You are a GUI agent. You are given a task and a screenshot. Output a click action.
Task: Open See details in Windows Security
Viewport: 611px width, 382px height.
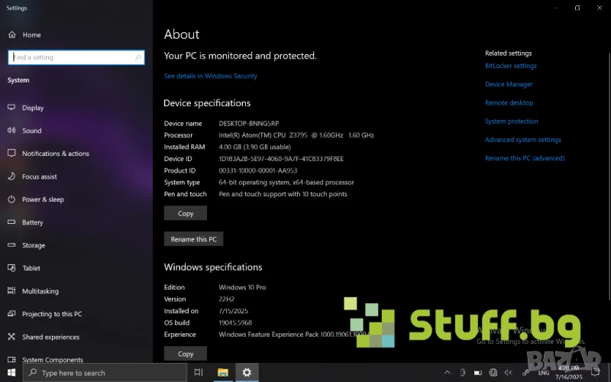[211, 76]
